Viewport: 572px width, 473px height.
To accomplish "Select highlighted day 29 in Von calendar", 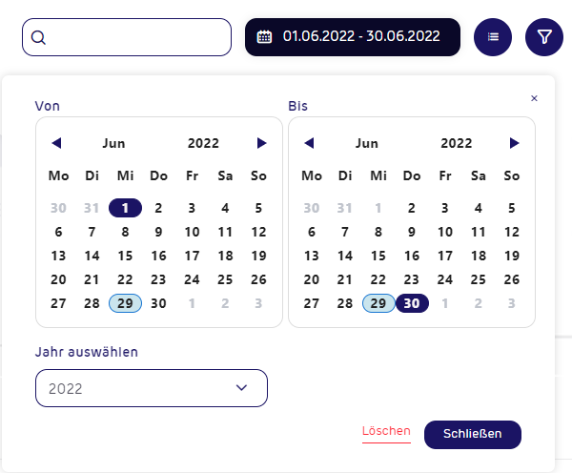I will pos(125,303).
